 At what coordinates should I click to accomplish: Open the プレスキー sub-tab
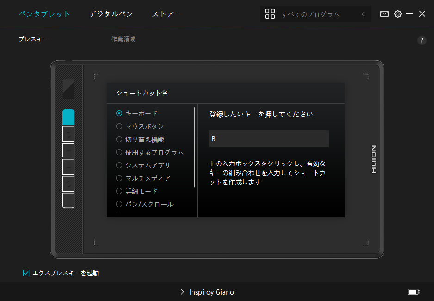33,39
